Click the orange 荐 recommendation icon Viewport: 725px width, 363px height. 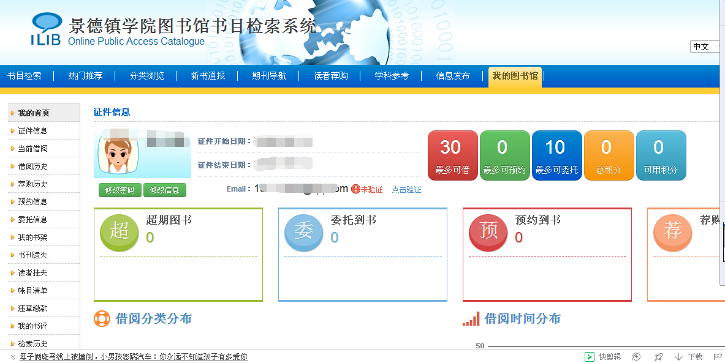click(x=672, y=231)
